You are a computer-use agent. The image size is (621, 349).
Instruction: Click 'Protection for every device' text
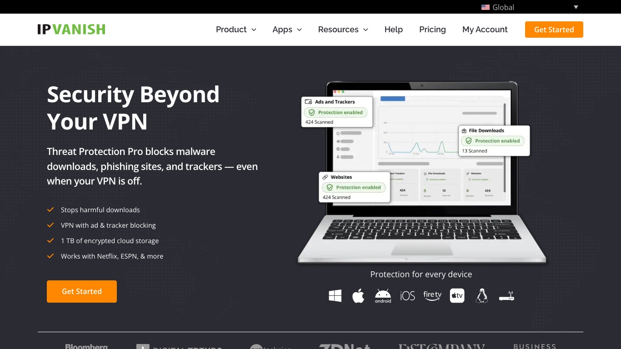[421, 274]
